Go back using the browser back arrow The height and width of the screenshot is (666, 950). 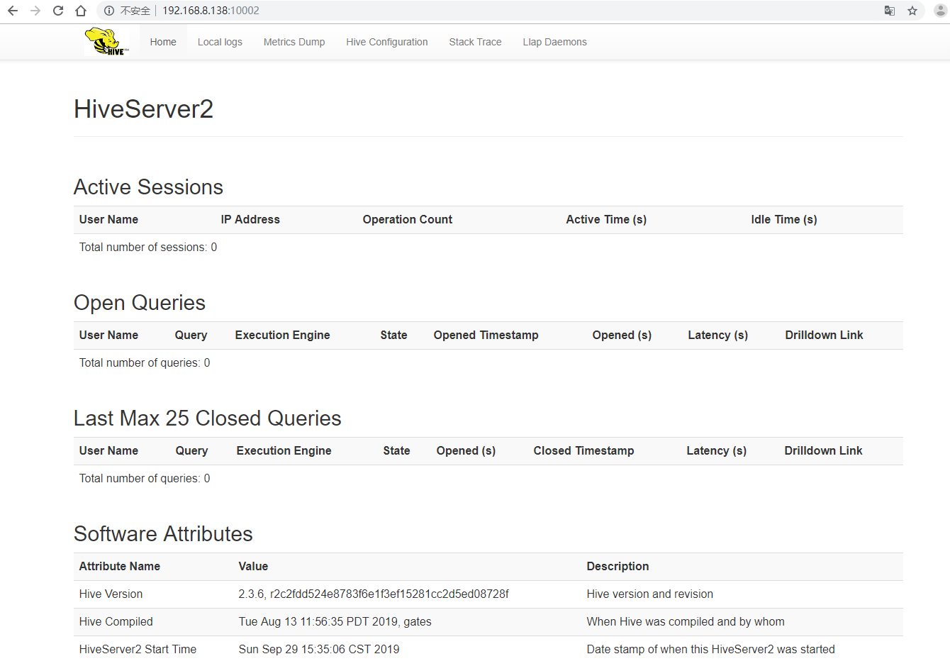13,11
